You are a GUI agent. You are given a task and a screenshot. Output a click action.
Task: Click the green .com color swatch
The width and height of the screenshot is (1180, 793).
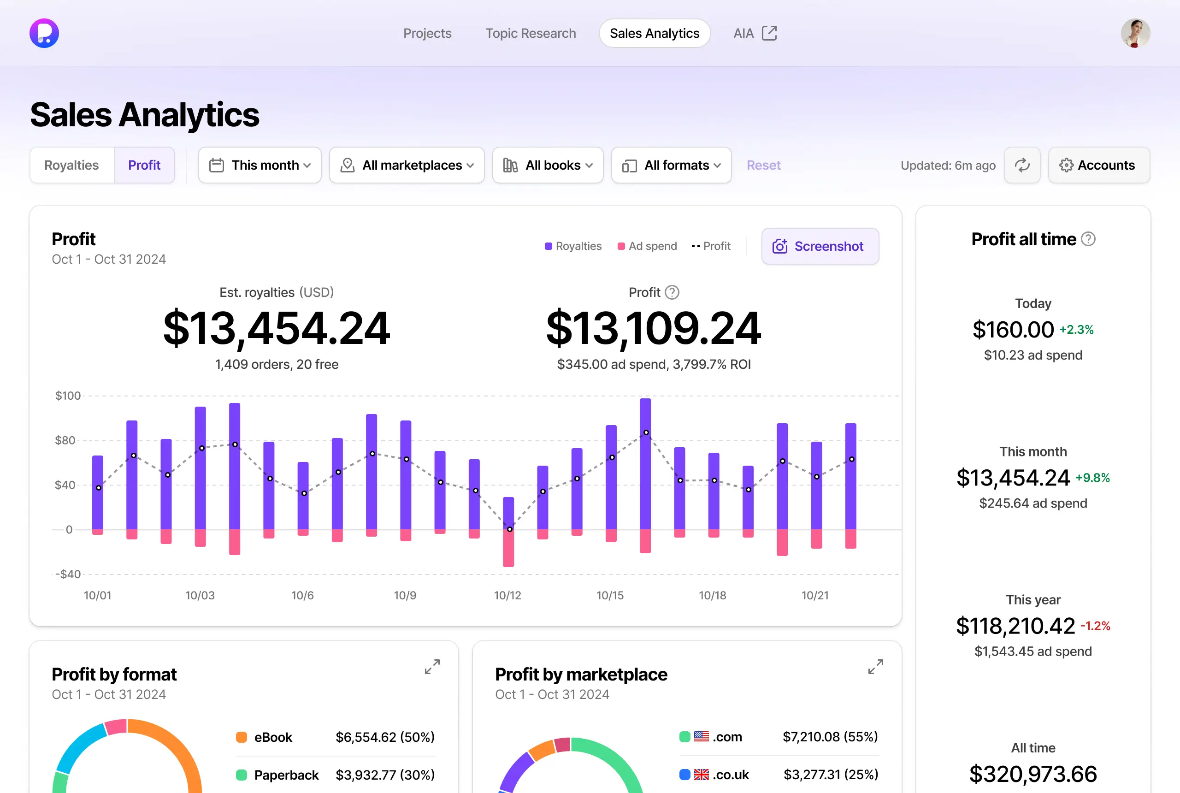pos(685,737)
